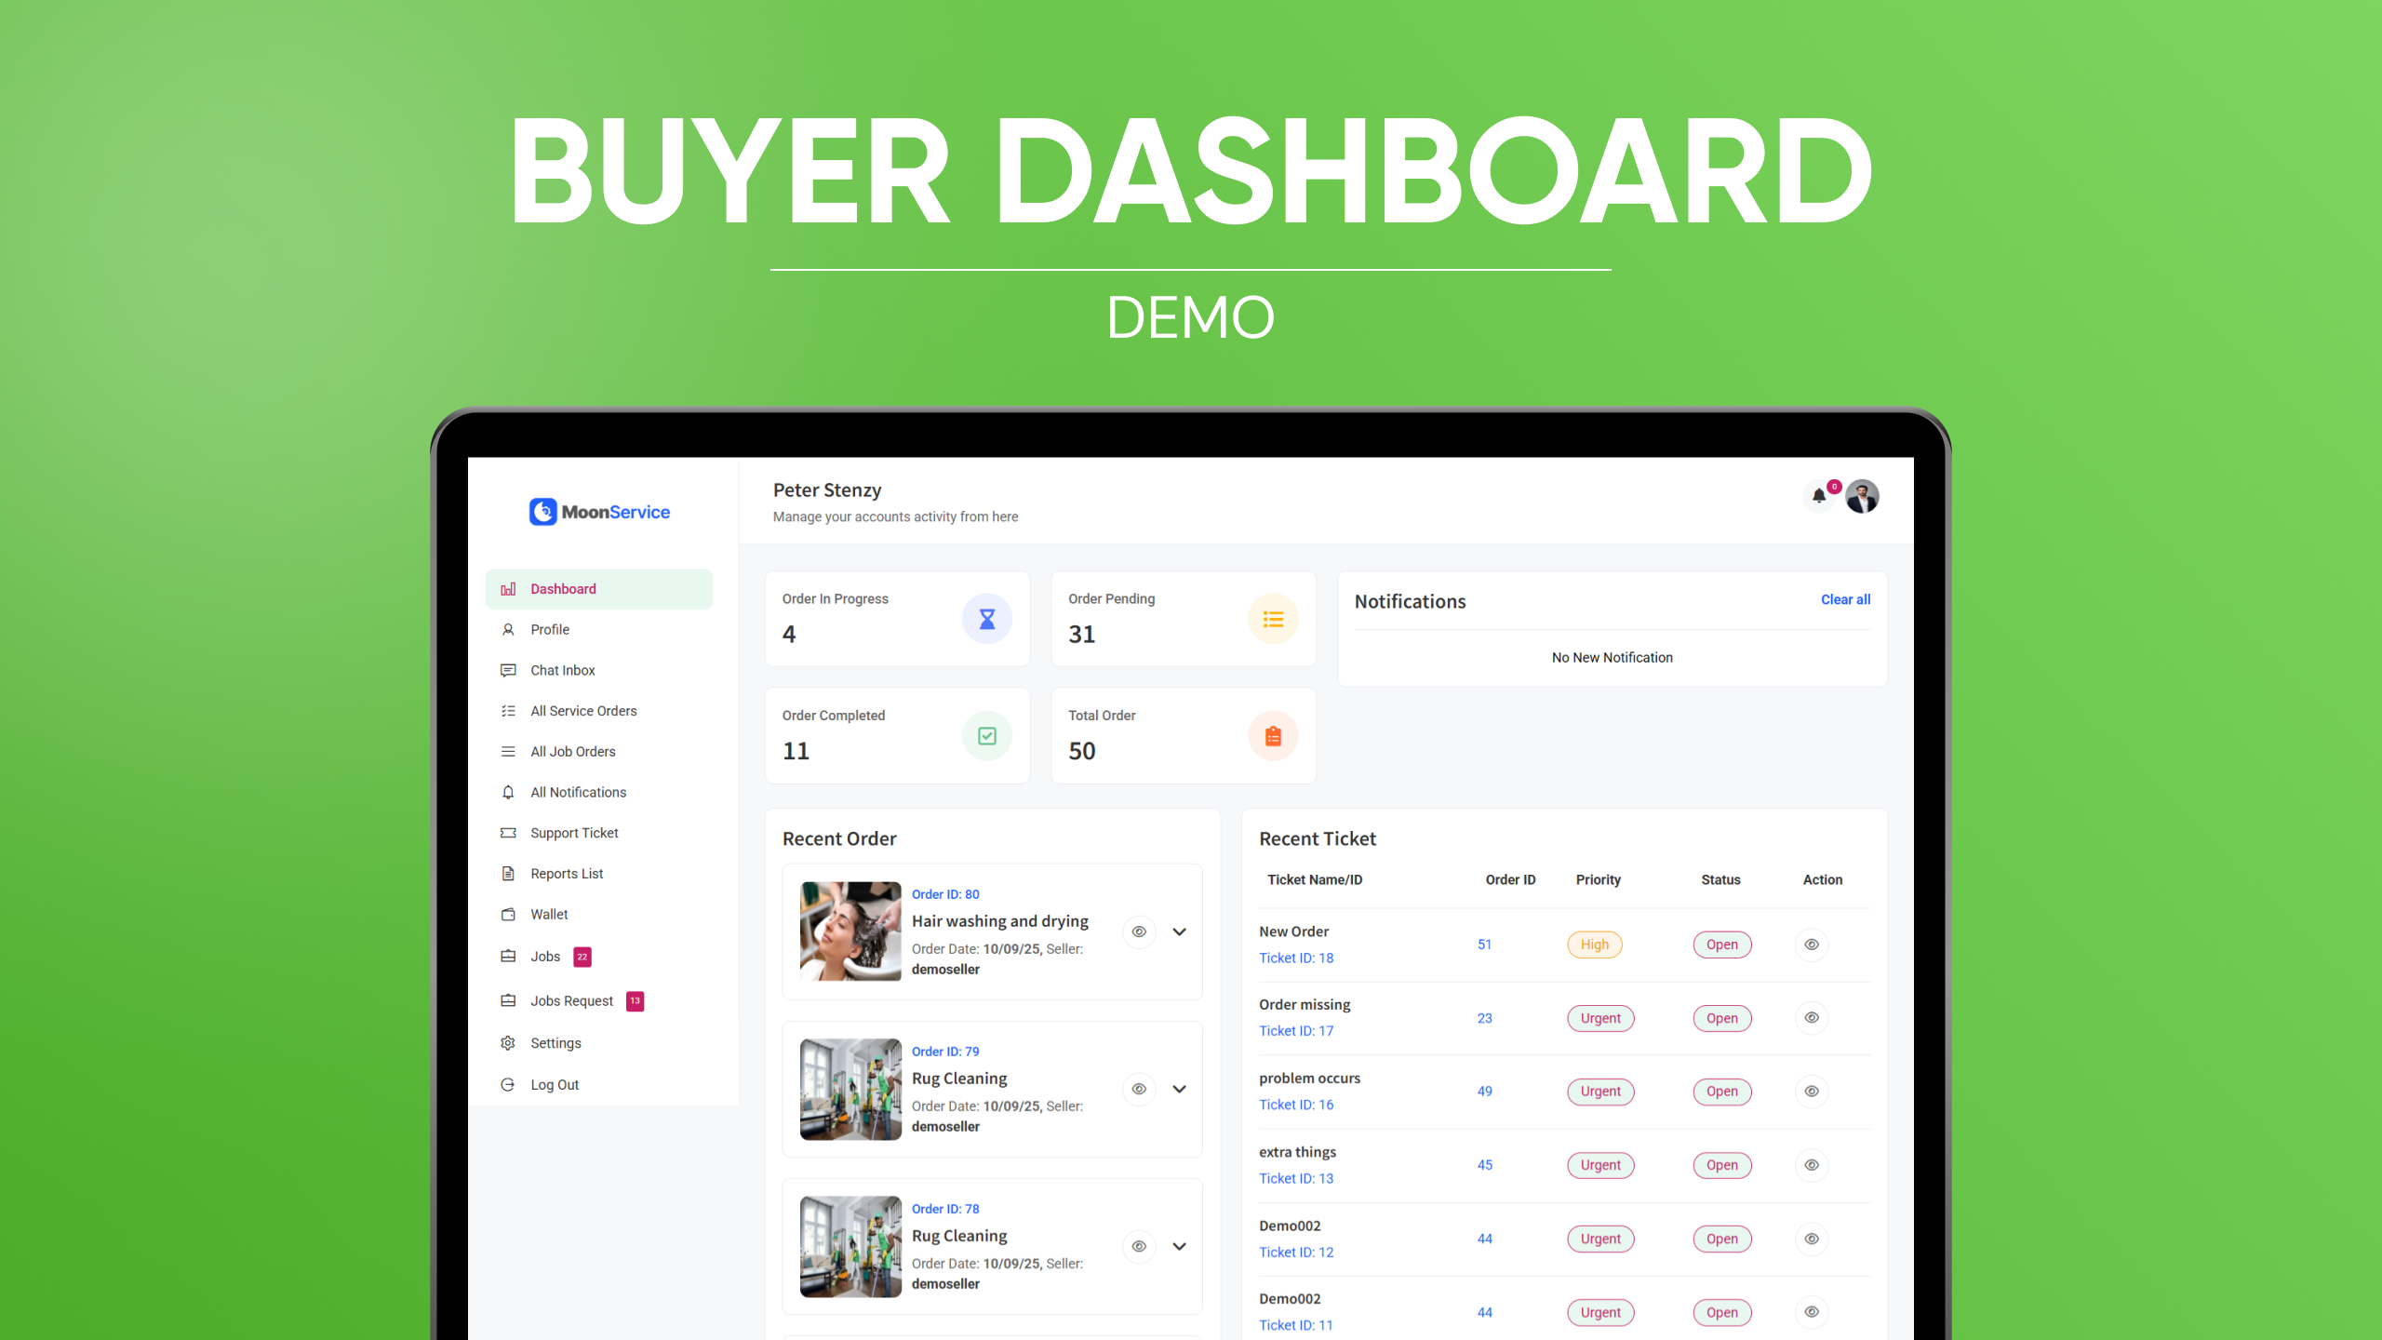
Task: Open the Profile menu item
Action: (549, 629)
